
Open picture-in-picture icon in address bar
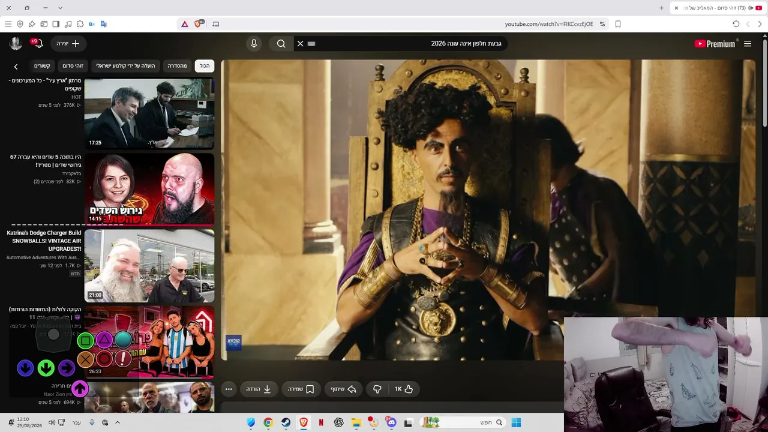(216, 24)
